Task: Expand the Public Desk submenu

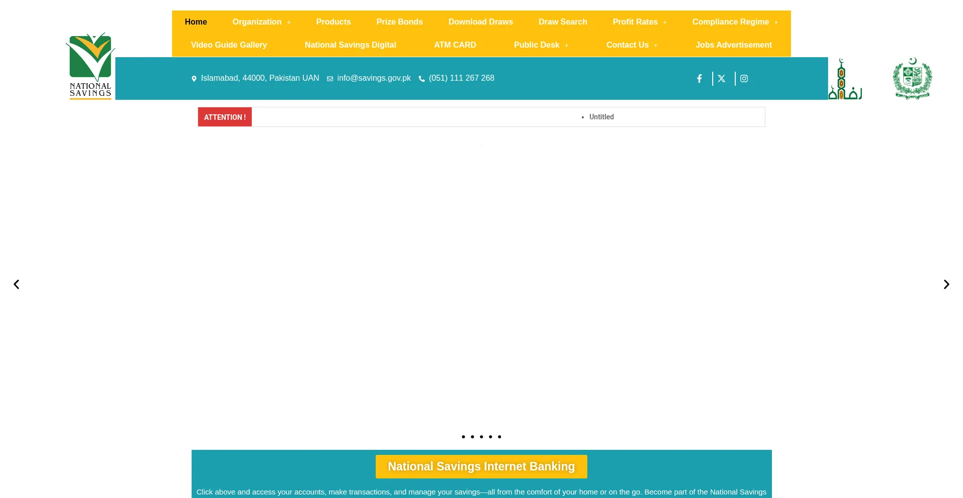Action: (566, 46)
